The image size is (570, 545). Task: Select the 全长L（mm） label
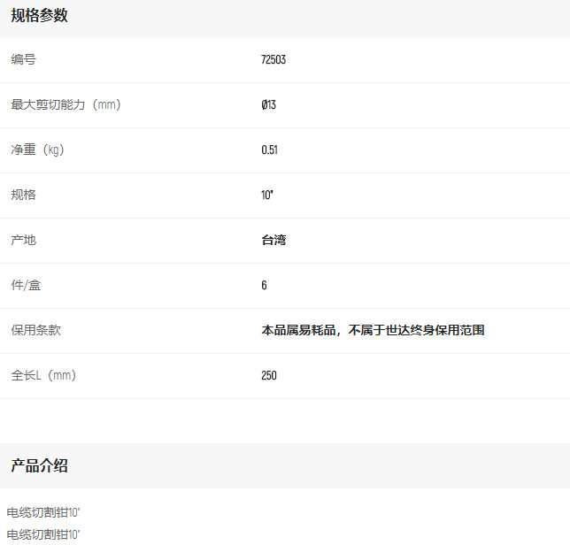pos(43,376)
